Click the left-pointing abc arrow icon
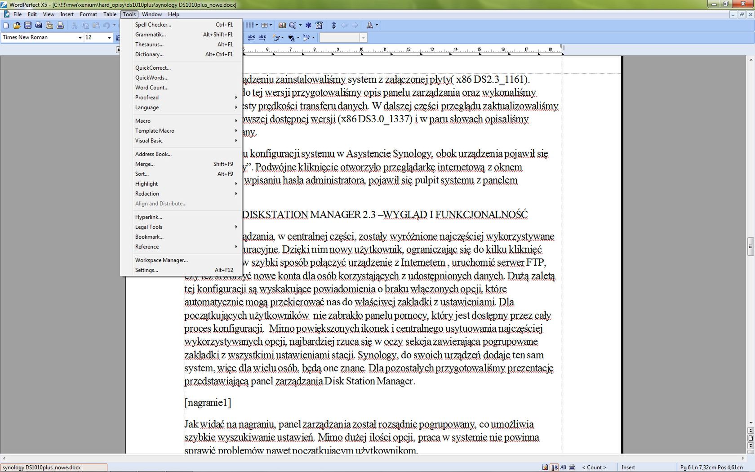Viewport: 755px width, 472px height. tap(251, 38)
